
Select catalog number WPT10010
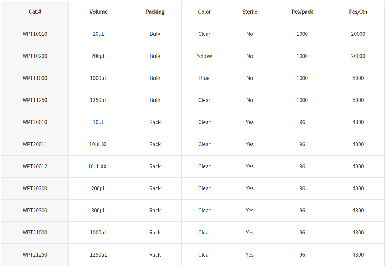pos(35,34)
